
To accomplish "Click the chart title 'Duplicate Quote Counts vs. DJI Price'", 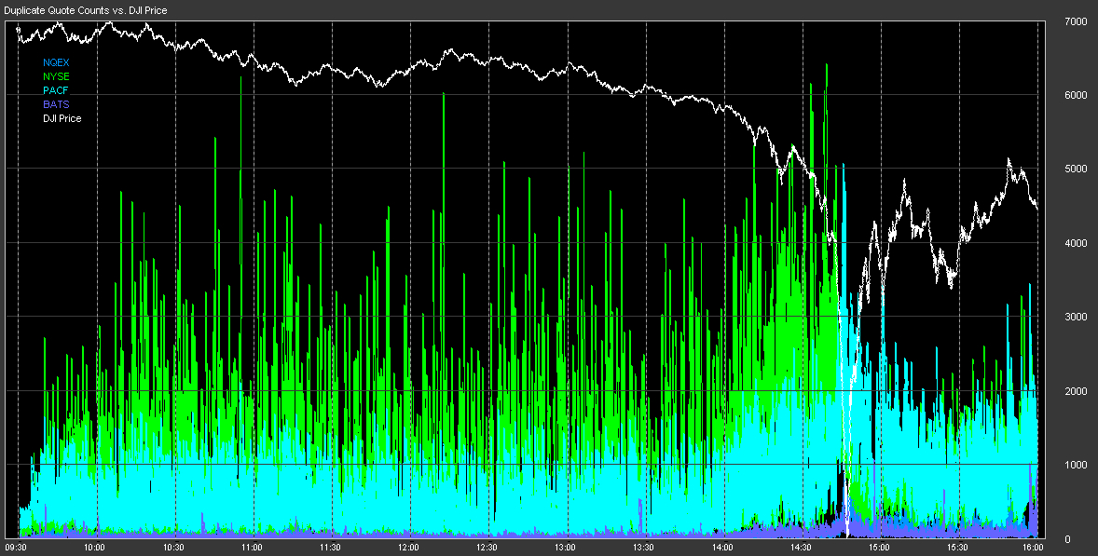I will pos(86,10).
